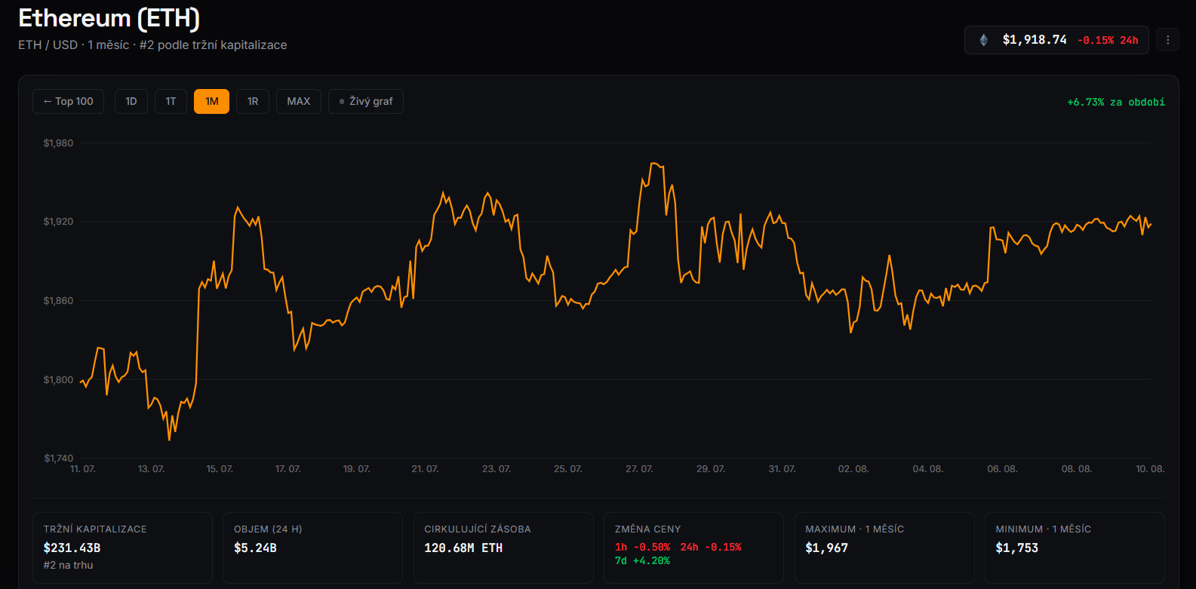Click the $1,800 y-axis label
The width and height of the screenshot is (1196, 589).
coord(59,380)
